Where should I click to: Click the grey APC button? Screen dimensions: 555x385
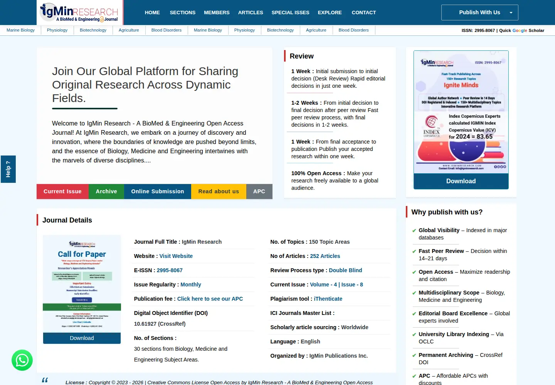(x=259, y=191)
